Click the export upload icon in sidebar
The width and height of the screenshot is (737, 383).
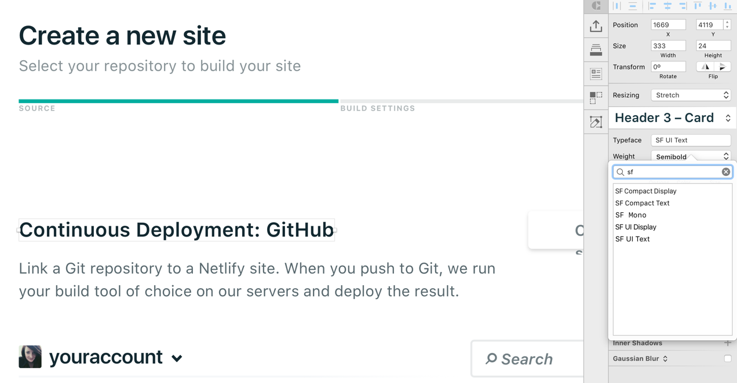(x=596, y=26)
